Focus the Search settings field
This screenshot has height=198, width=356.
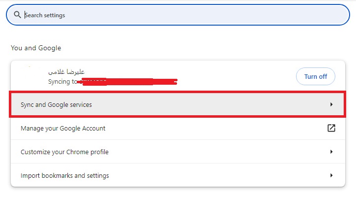178,15
